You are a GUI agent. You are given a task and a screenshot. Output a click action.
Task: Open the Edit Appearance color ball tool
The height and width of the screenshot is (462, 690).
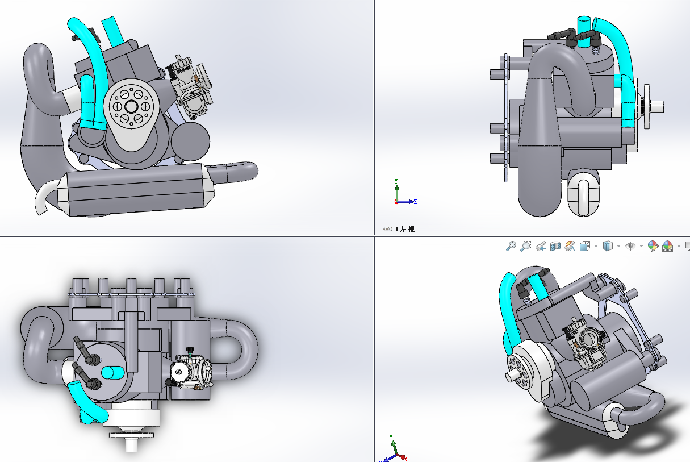[x=653, y=246]
